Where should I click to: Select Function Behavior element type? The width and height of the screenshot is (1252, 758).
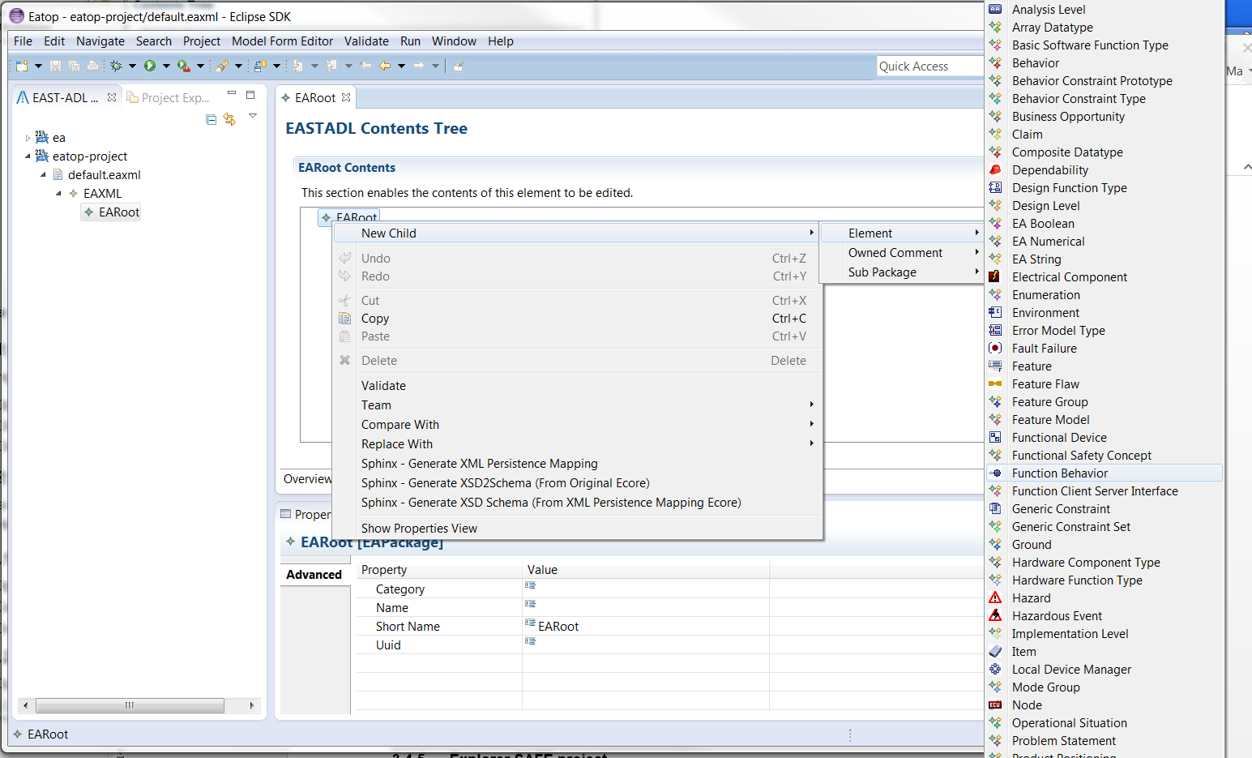[1105, 473]
